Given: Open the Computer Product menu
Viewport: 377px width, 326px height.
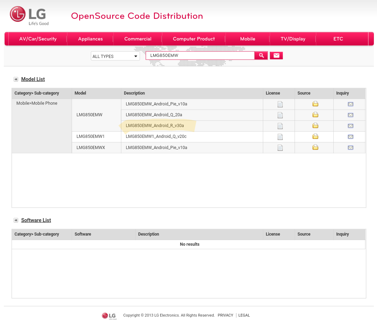Looking at the screenshot, I should (x=194, y=39).
